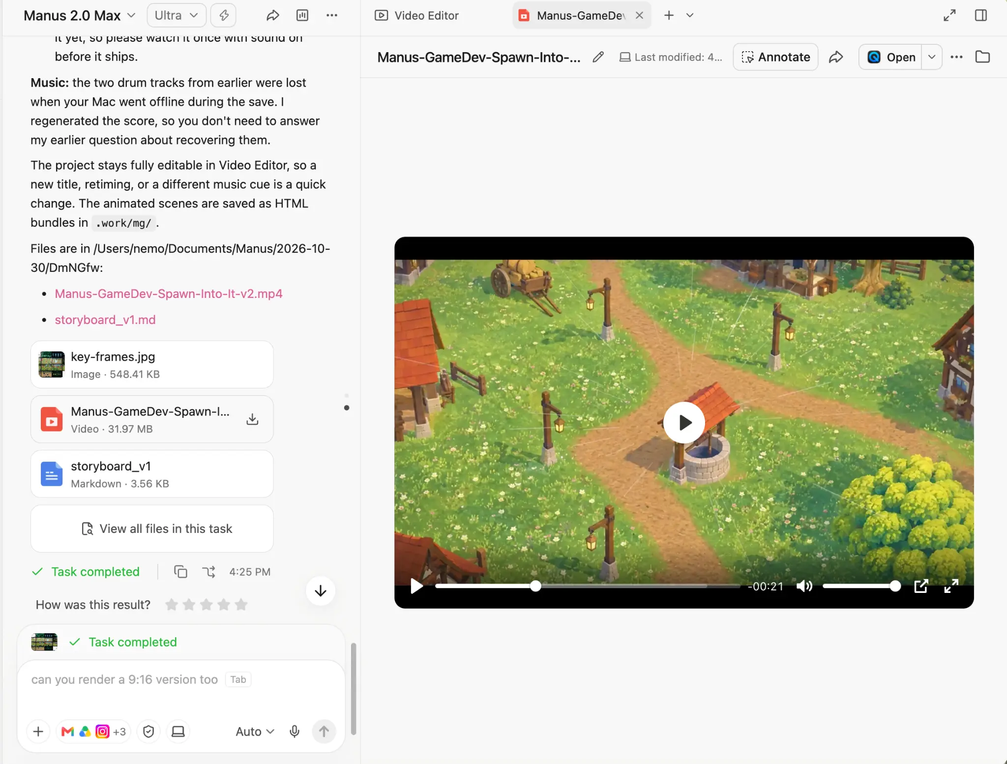Open Manus-GameDev-Spawn-Into-It-v2.mp4 link
Screen dimensions: 1007x764
coord(169,294)
